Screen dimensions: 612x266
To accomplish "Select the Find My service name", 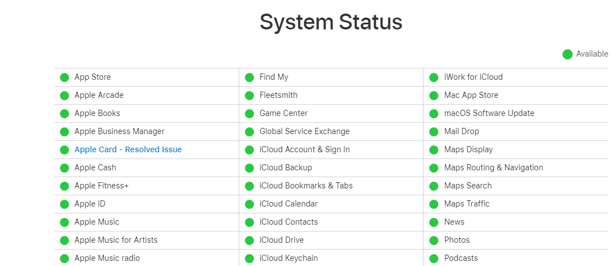I will click(x=274, y=77).
